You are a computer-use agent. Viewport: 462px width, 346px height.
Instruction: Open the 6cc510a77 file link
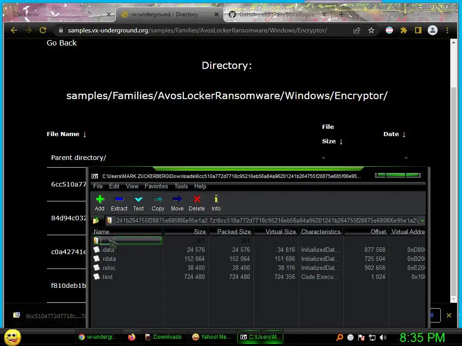pos(69,184)
